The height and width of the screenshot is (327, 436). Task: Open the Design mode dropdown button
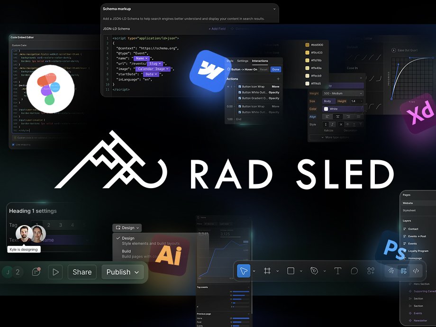(127, 228)
